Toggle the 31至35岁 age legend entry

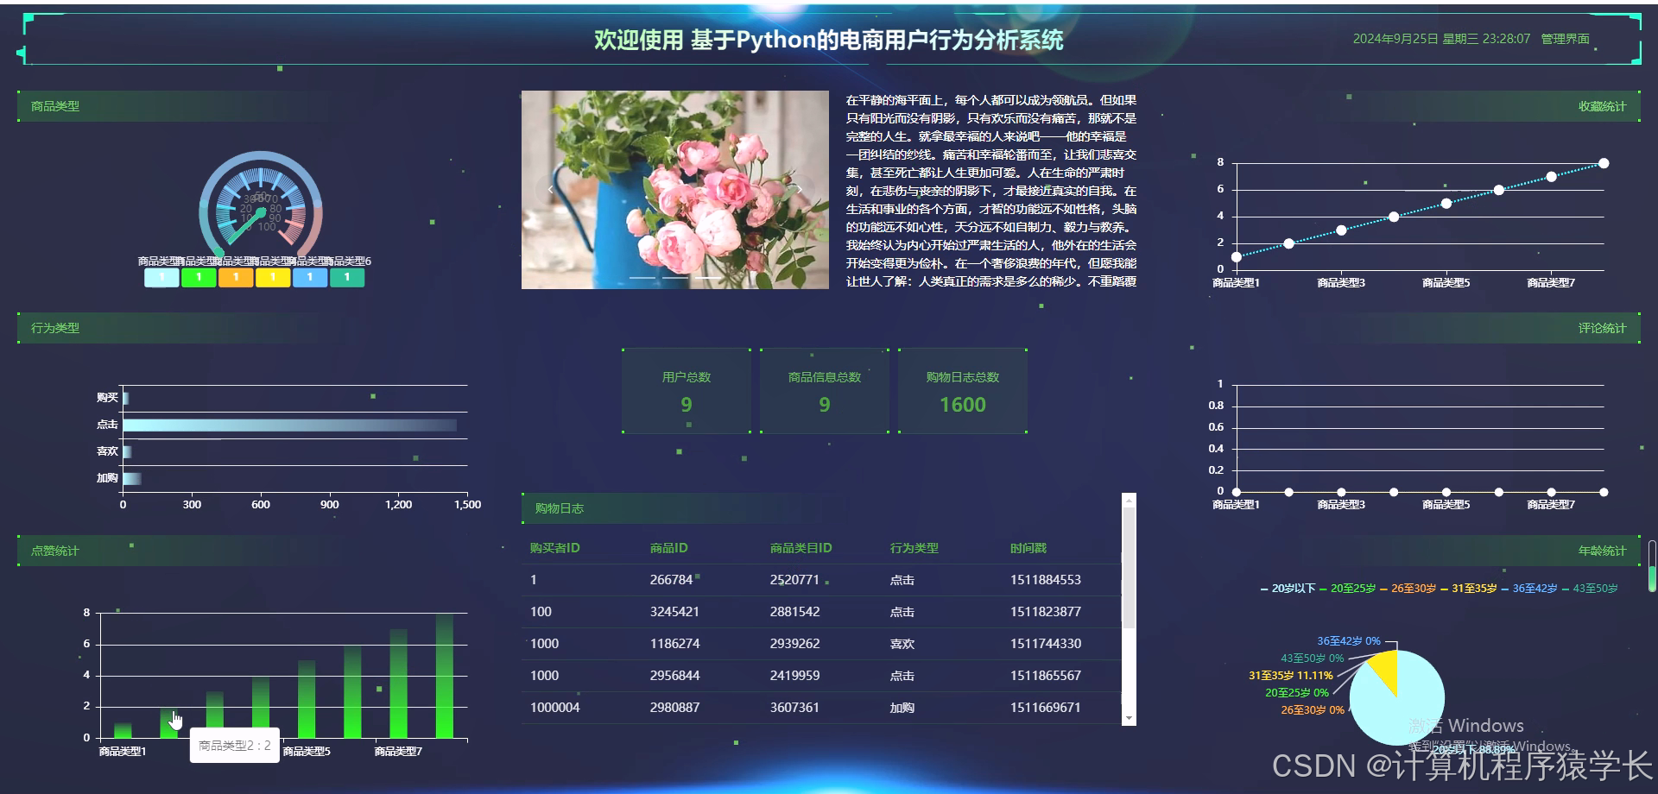click(x=1473, y=587)
